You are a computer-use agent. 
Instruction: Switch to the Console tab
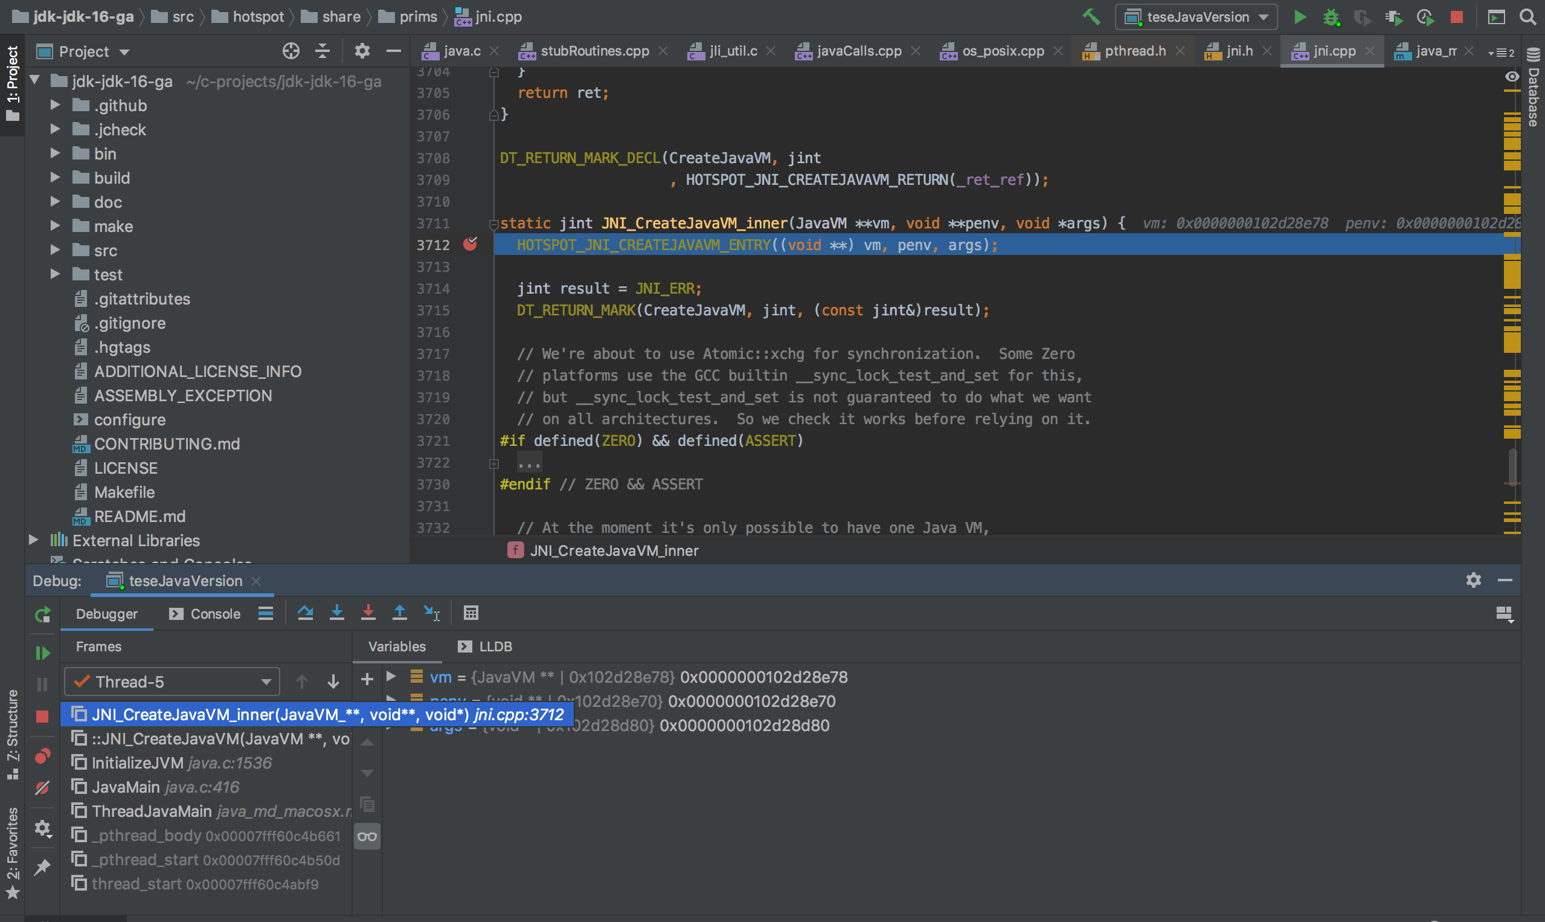(x=214, y=613)
